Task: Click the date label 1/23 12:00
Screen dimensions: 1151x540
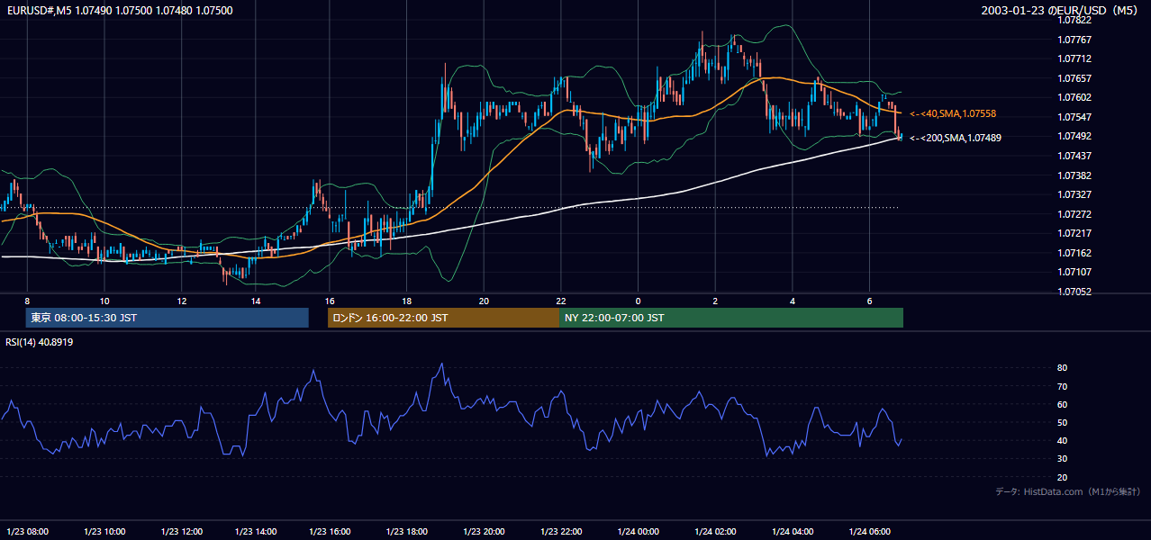Action: click(181, 532)
